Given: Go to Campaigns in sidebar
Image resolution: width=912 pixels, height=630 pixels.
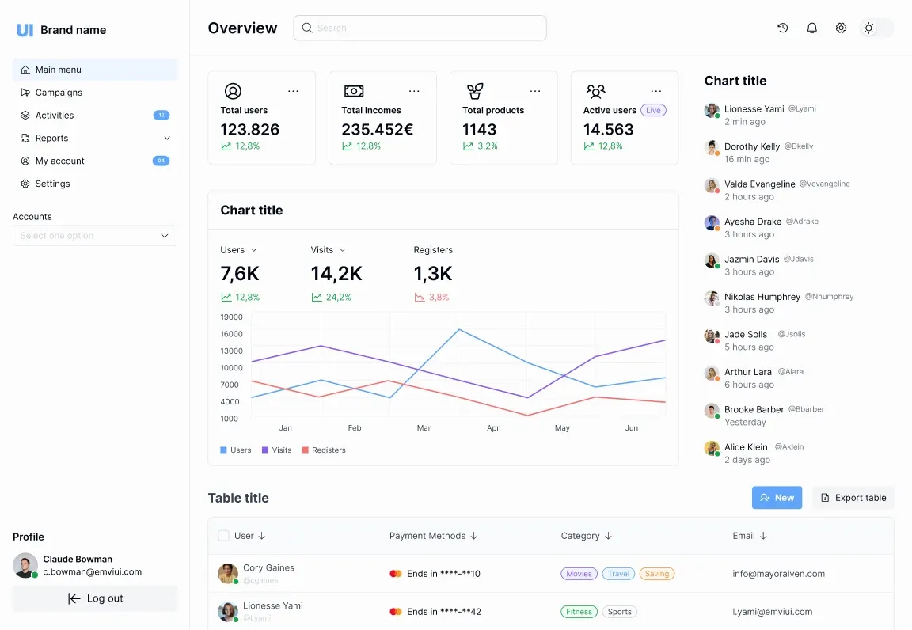Looking at the screenshot, I should tap(95, 92).
